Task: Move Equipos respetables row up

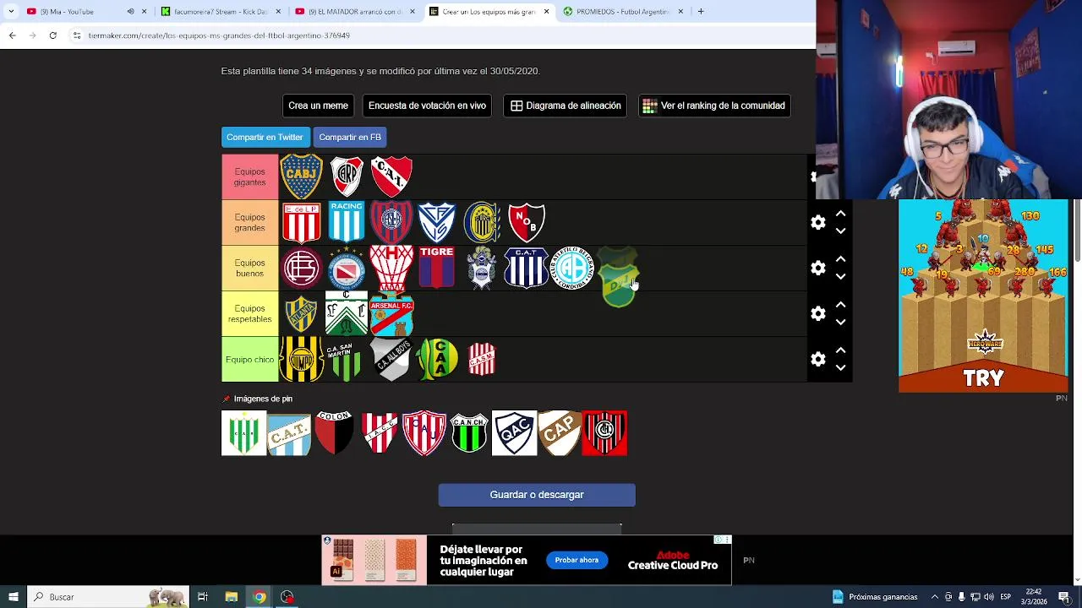Action: [x=840, y=305]
